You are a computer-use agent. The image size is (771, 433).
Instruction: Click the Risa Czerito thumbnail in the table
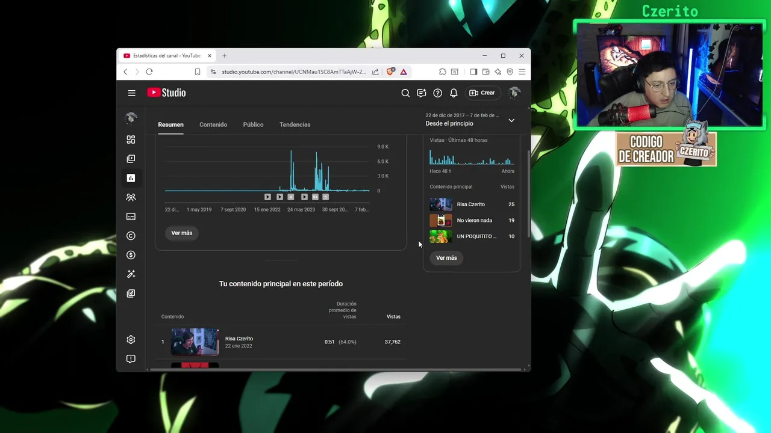point(195,342)
